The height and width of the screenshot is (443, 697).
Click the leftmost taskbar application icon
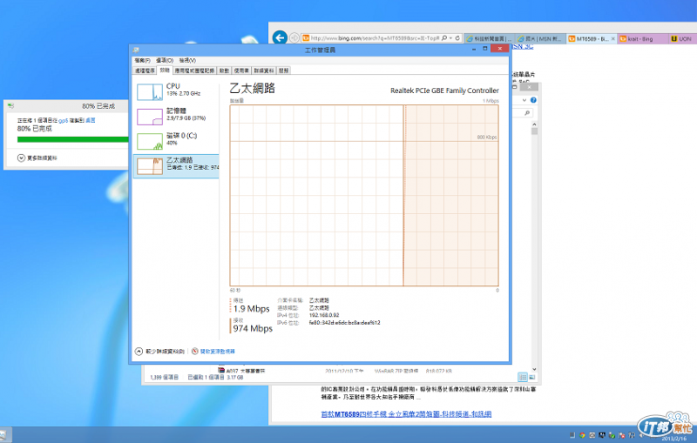pyautogui.click(x=3, y=435)
